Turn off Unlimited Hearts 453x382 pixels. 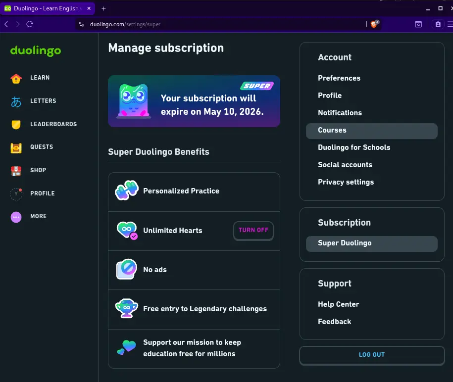[253, 231]
